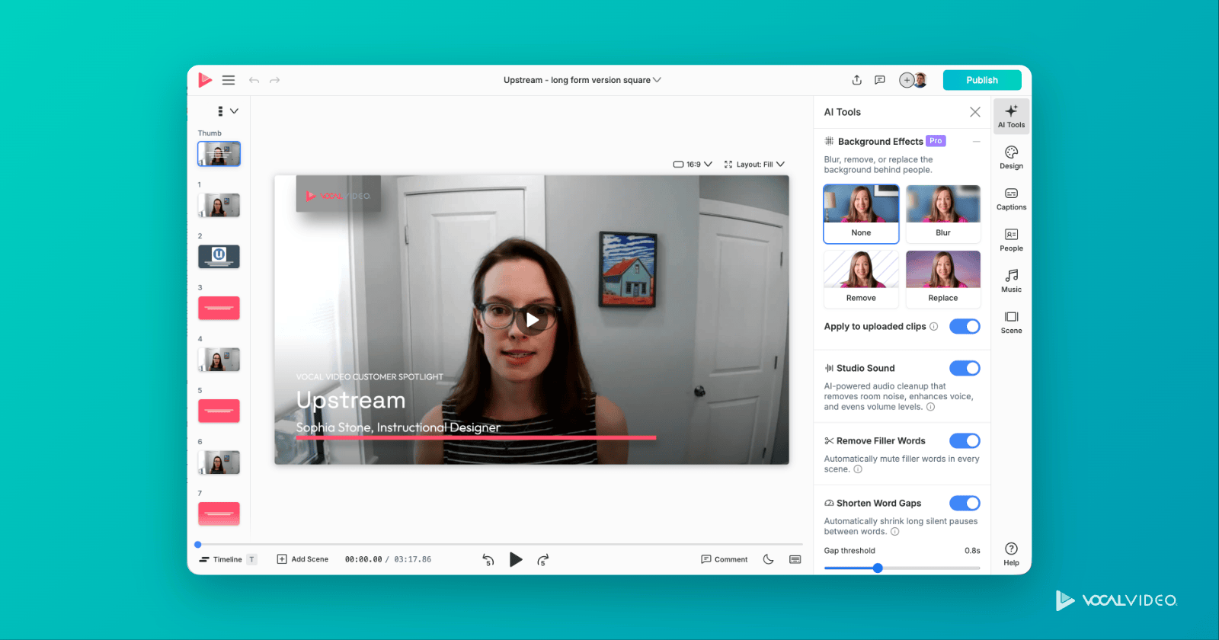Select scene 4 thumbnail
The width and height of the screenshot is (1219, 640).
(219, 359)
